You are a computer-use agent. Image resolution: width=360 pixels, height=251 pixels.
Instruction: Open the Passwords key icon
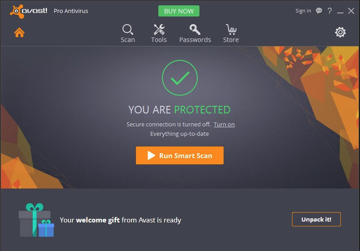[195, 29]
